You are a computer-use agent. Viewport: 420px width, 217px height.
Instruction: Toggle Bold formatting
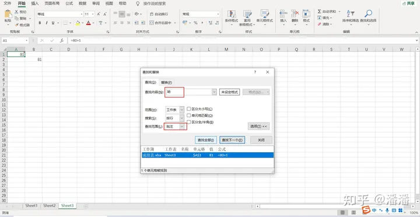coord(40,23)
